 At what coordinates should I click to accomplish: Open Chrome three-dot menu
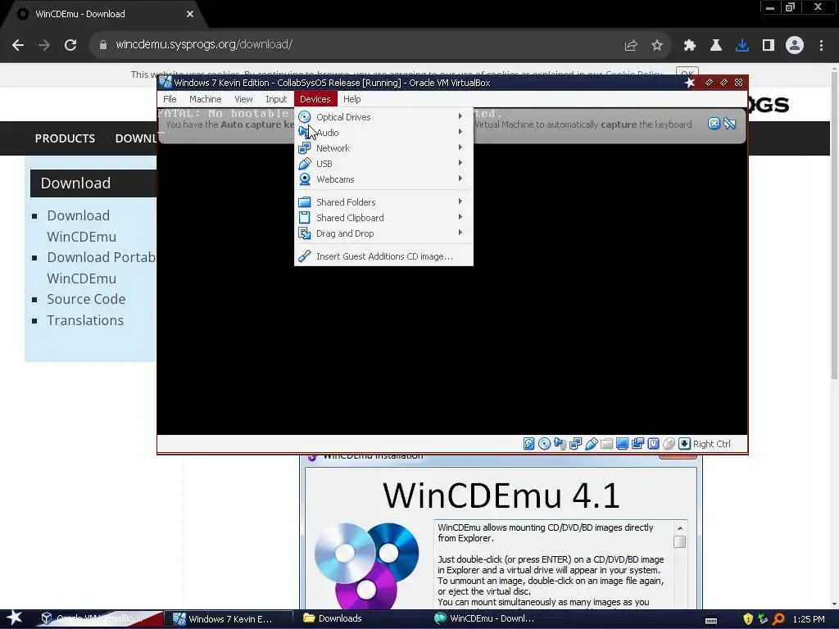(821, 45)
